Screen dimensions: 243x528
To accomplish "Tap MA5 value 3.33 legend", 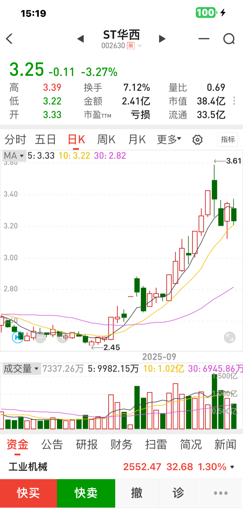I will coord(41,156).
